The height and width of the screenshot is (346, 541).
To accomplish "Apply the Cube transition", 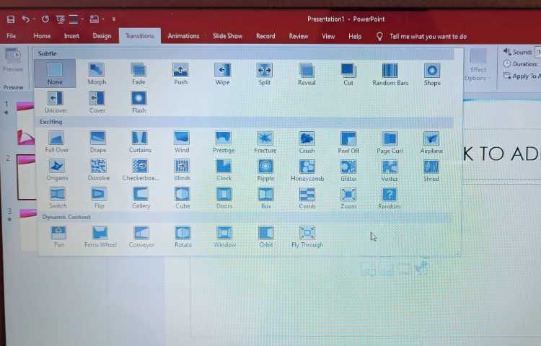I will (x=182, y=198).
